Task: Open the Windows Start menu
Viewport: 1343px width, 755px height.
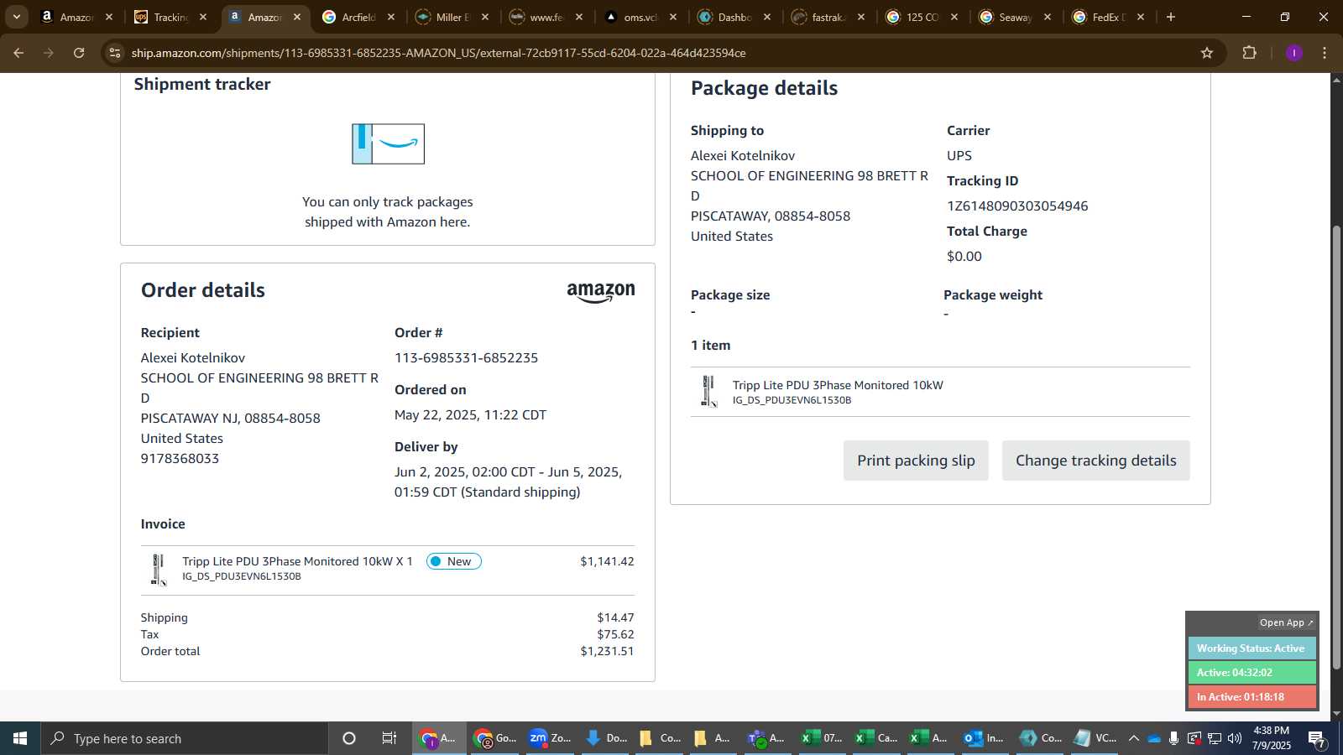Action: 20,738
